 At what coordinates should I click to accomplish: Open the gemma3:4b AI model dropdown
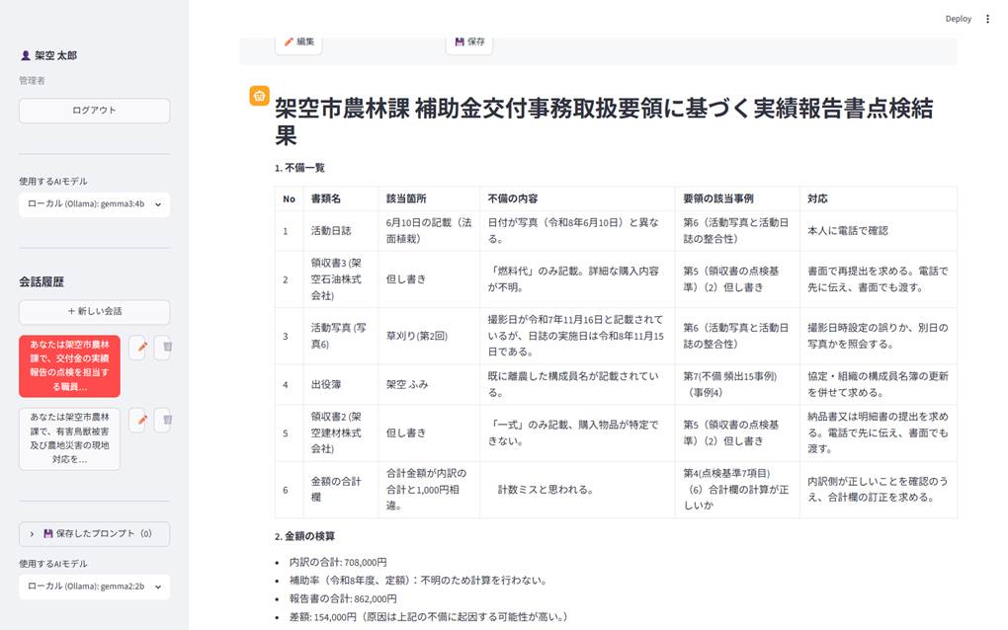95,204
